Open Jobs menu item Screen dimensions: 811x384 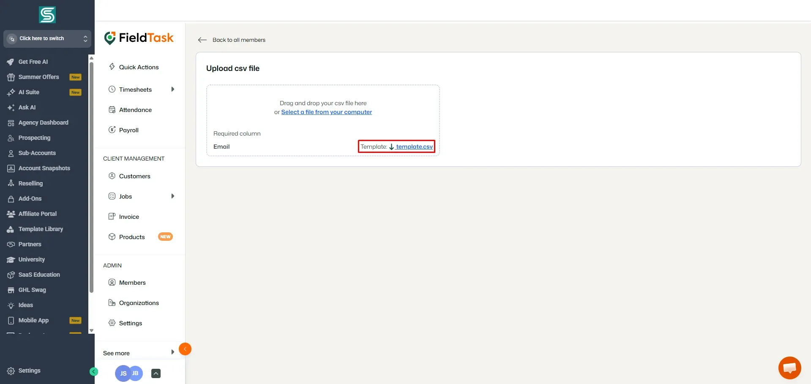126,196
